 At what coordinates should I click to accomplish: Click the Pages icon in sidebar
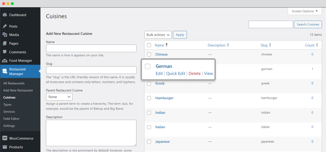pyautogui.click(x=5, y=43)
